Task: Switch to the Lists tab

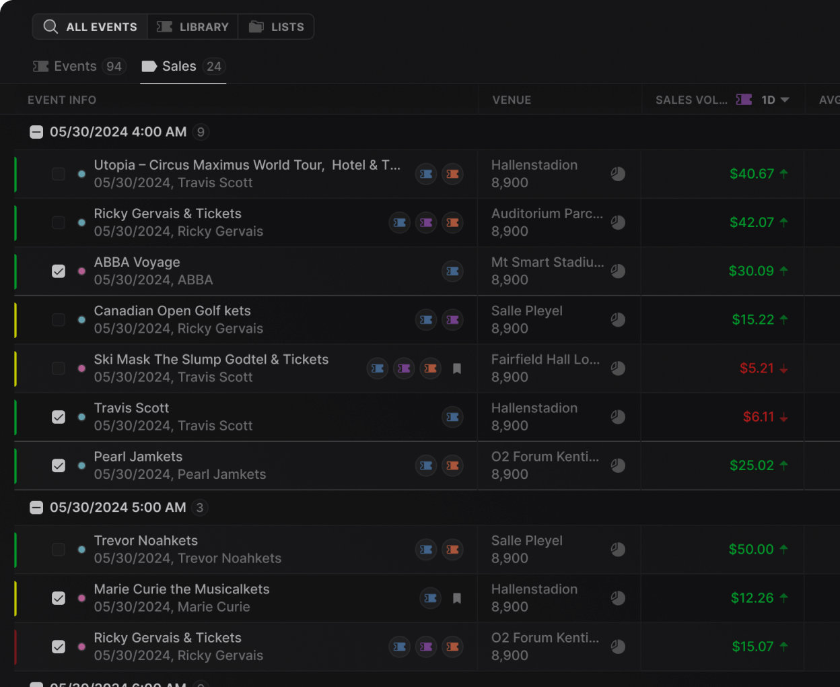Action: [276, 27]
